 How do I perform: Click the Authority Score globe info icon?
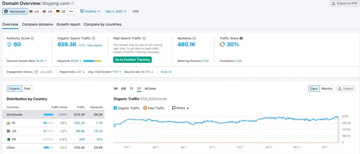click(32, 38)
